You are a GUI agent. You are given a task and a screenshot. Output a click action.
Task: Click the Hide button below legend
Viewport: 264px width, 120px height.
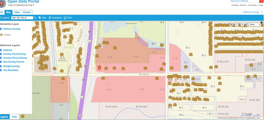pos(14,117)
